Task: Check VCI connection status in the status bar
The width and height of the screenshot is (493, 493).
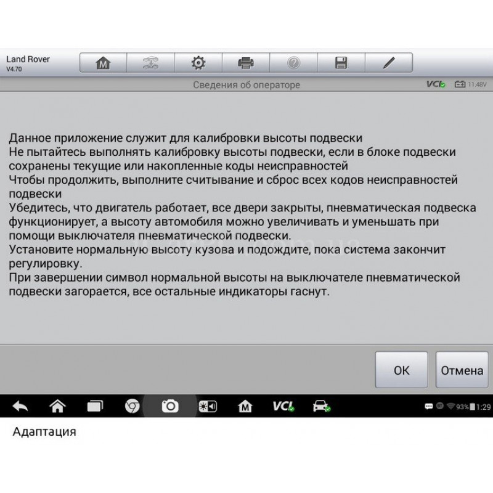Action: pos(436,84)
